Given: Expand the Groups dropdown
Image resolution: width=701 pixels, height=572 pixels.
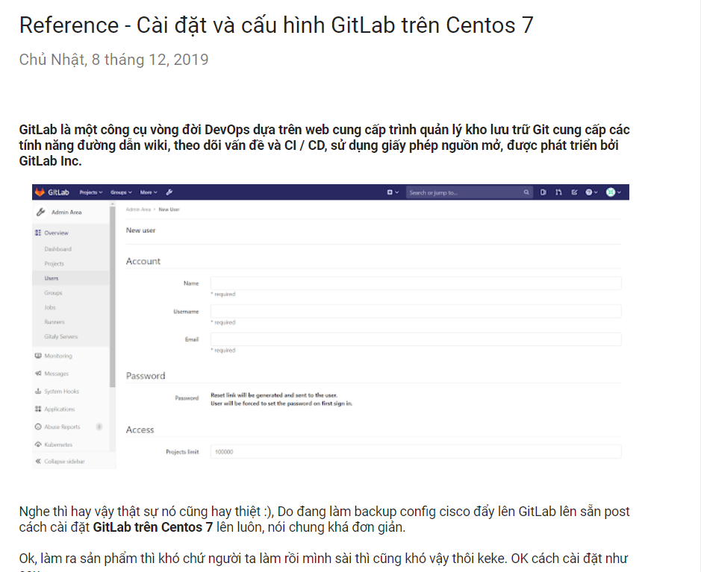Looking at the screenshot, I should 120,192.
